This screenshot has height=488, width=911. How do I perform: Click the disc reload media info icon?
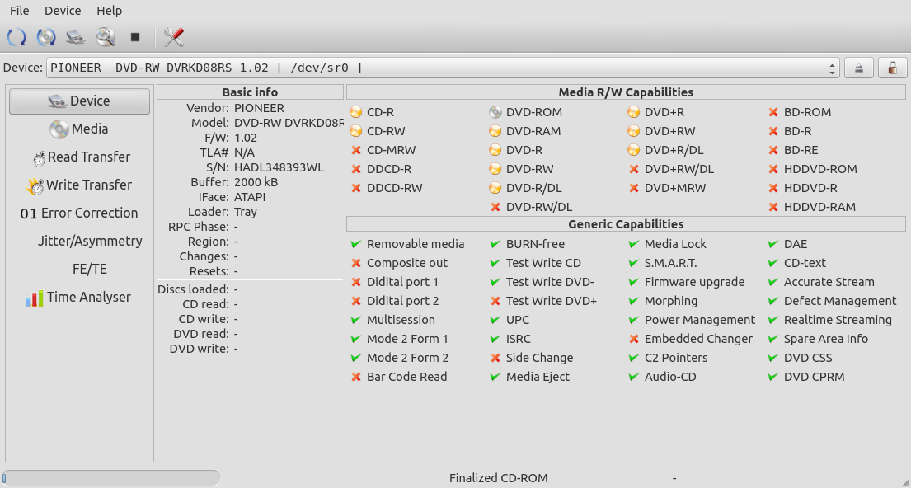46,37
